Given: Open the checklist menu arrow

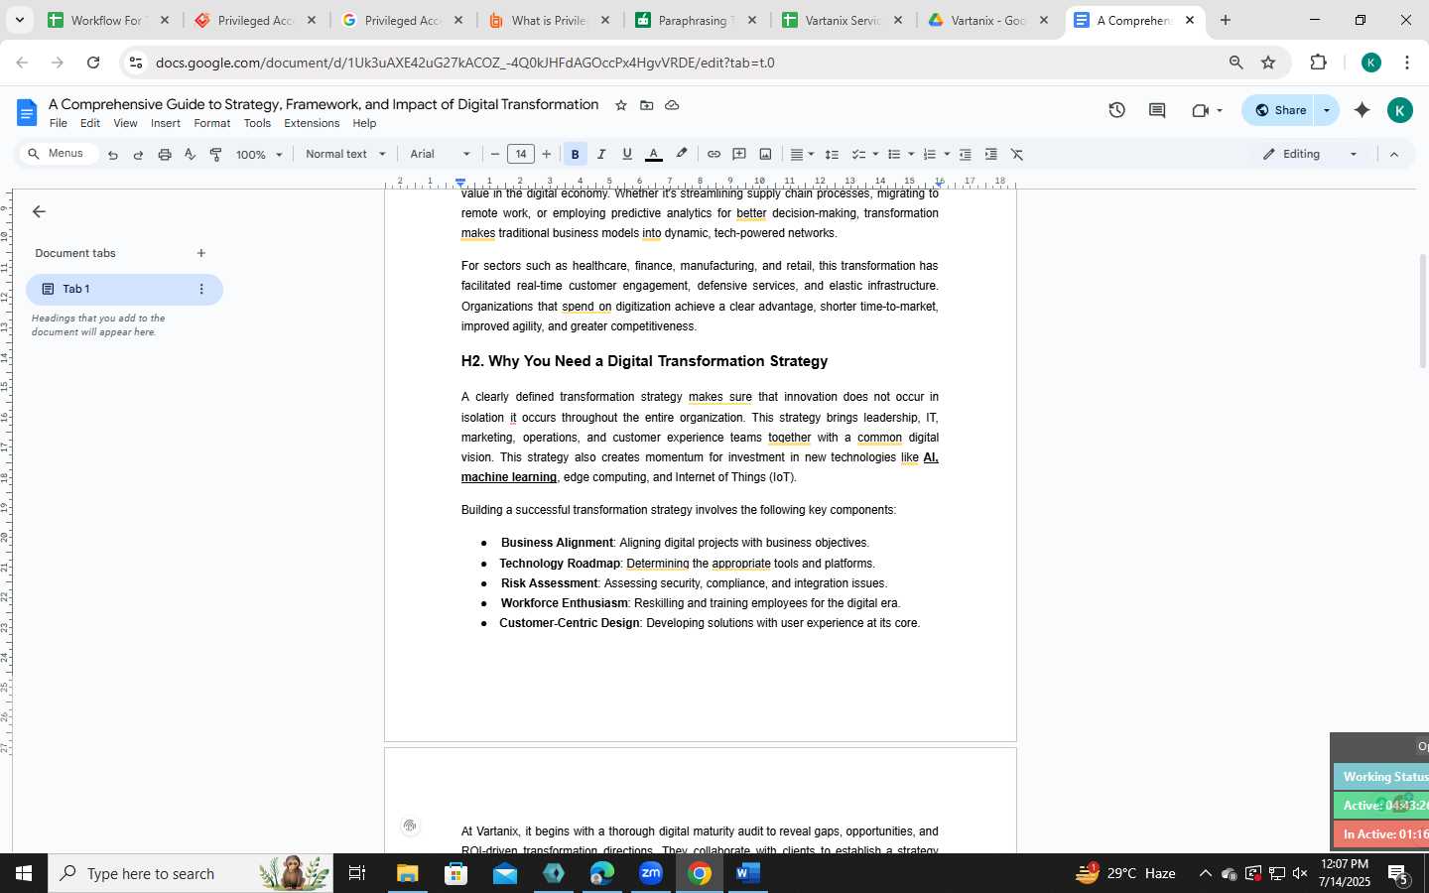Looking at the screenshot, I should point(875,154).
